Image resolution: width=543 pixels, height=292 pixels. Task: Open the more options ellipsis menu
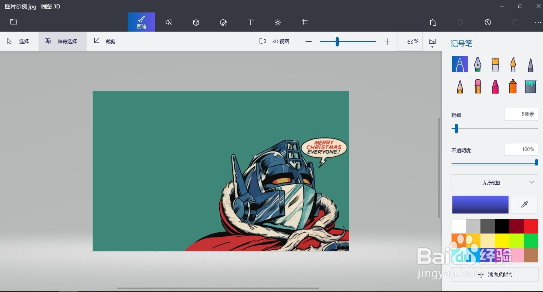[x=538, y=22]
